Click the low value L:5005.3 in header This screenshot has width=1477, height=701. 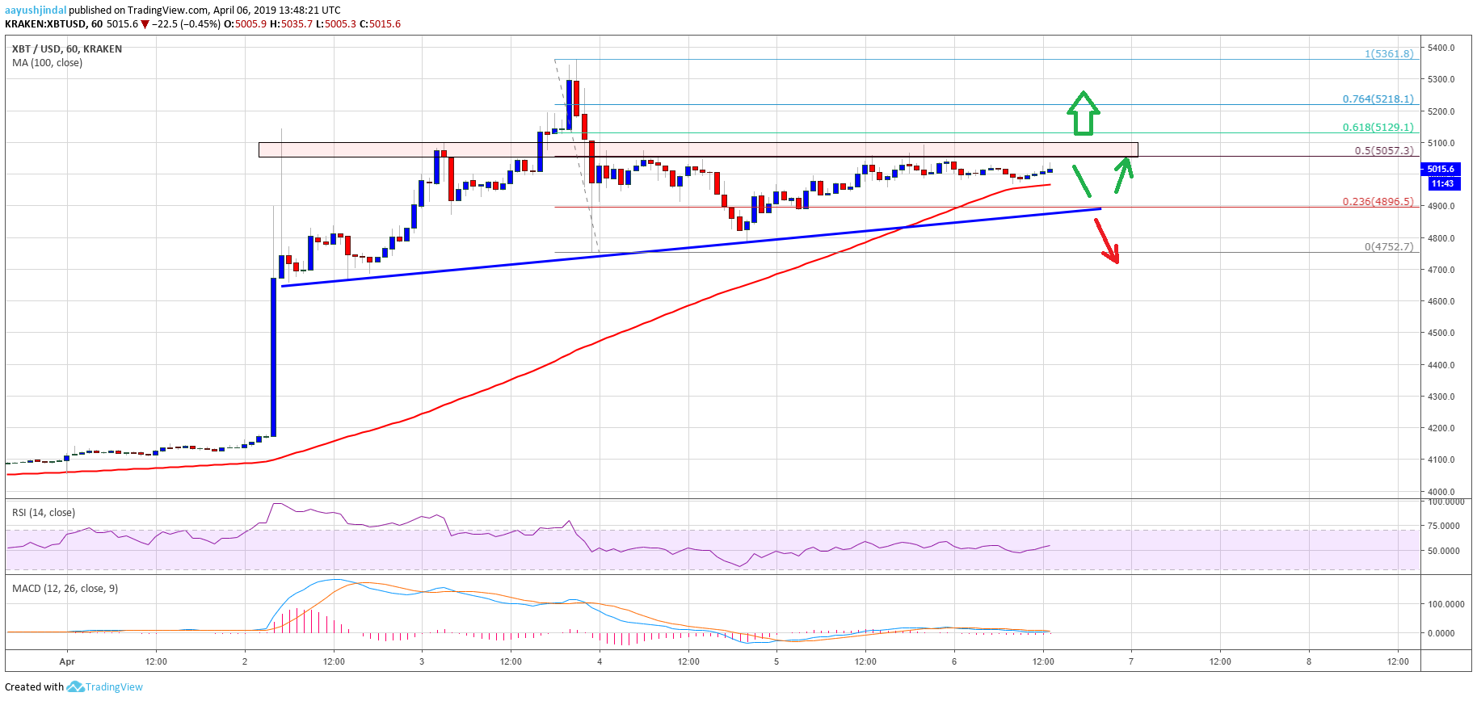pos(335,24)
